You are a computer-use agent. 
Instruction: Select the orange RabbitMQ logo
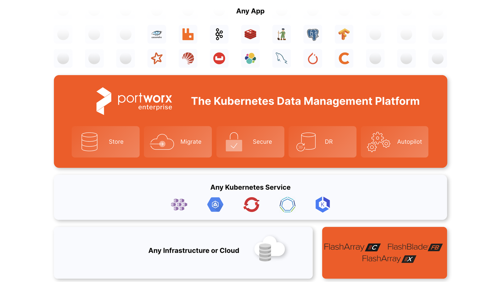pyautogui.click(x=188, y=34)
